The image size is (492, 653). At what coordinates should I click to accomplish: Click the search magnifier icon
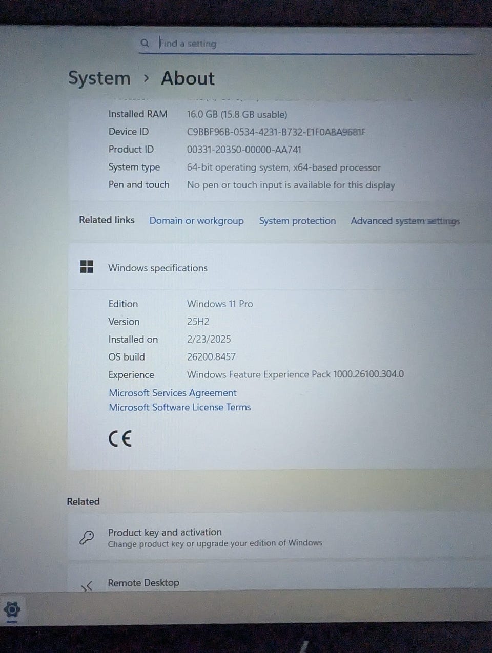tap(145, 43)
